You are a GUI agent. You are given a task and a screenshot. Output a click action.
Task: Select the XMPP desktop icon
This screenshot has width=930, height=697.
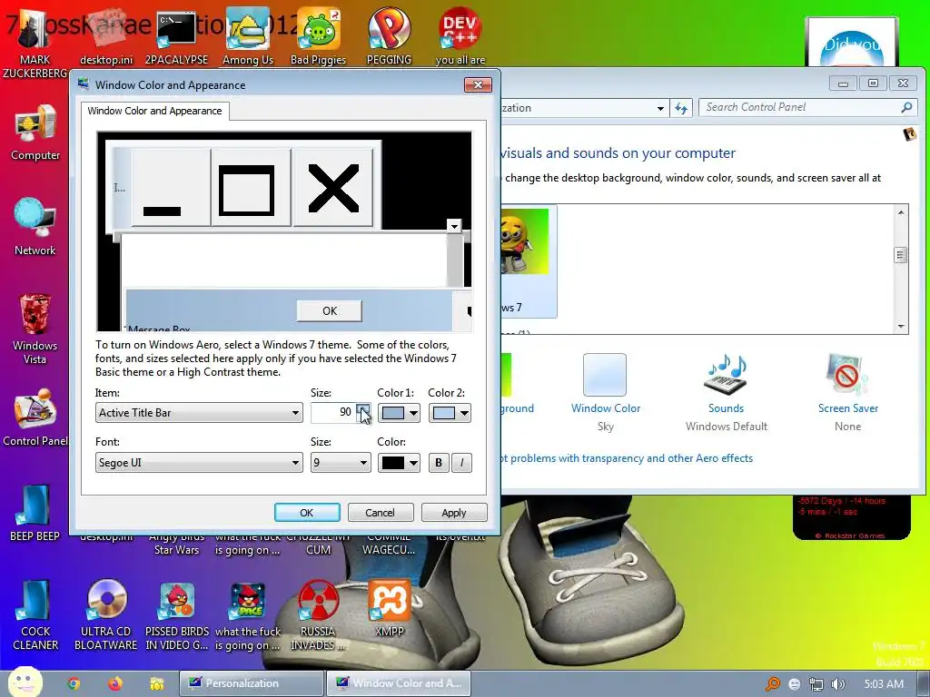pos(389,609)
